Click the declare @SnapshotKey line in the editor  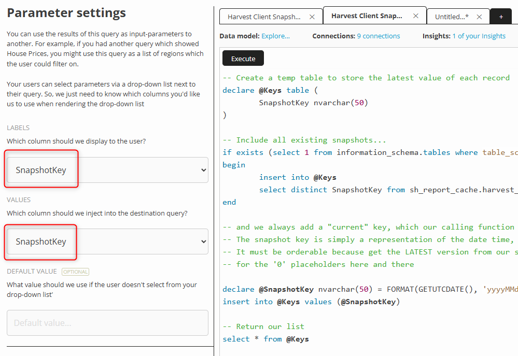tap(311, 289)
